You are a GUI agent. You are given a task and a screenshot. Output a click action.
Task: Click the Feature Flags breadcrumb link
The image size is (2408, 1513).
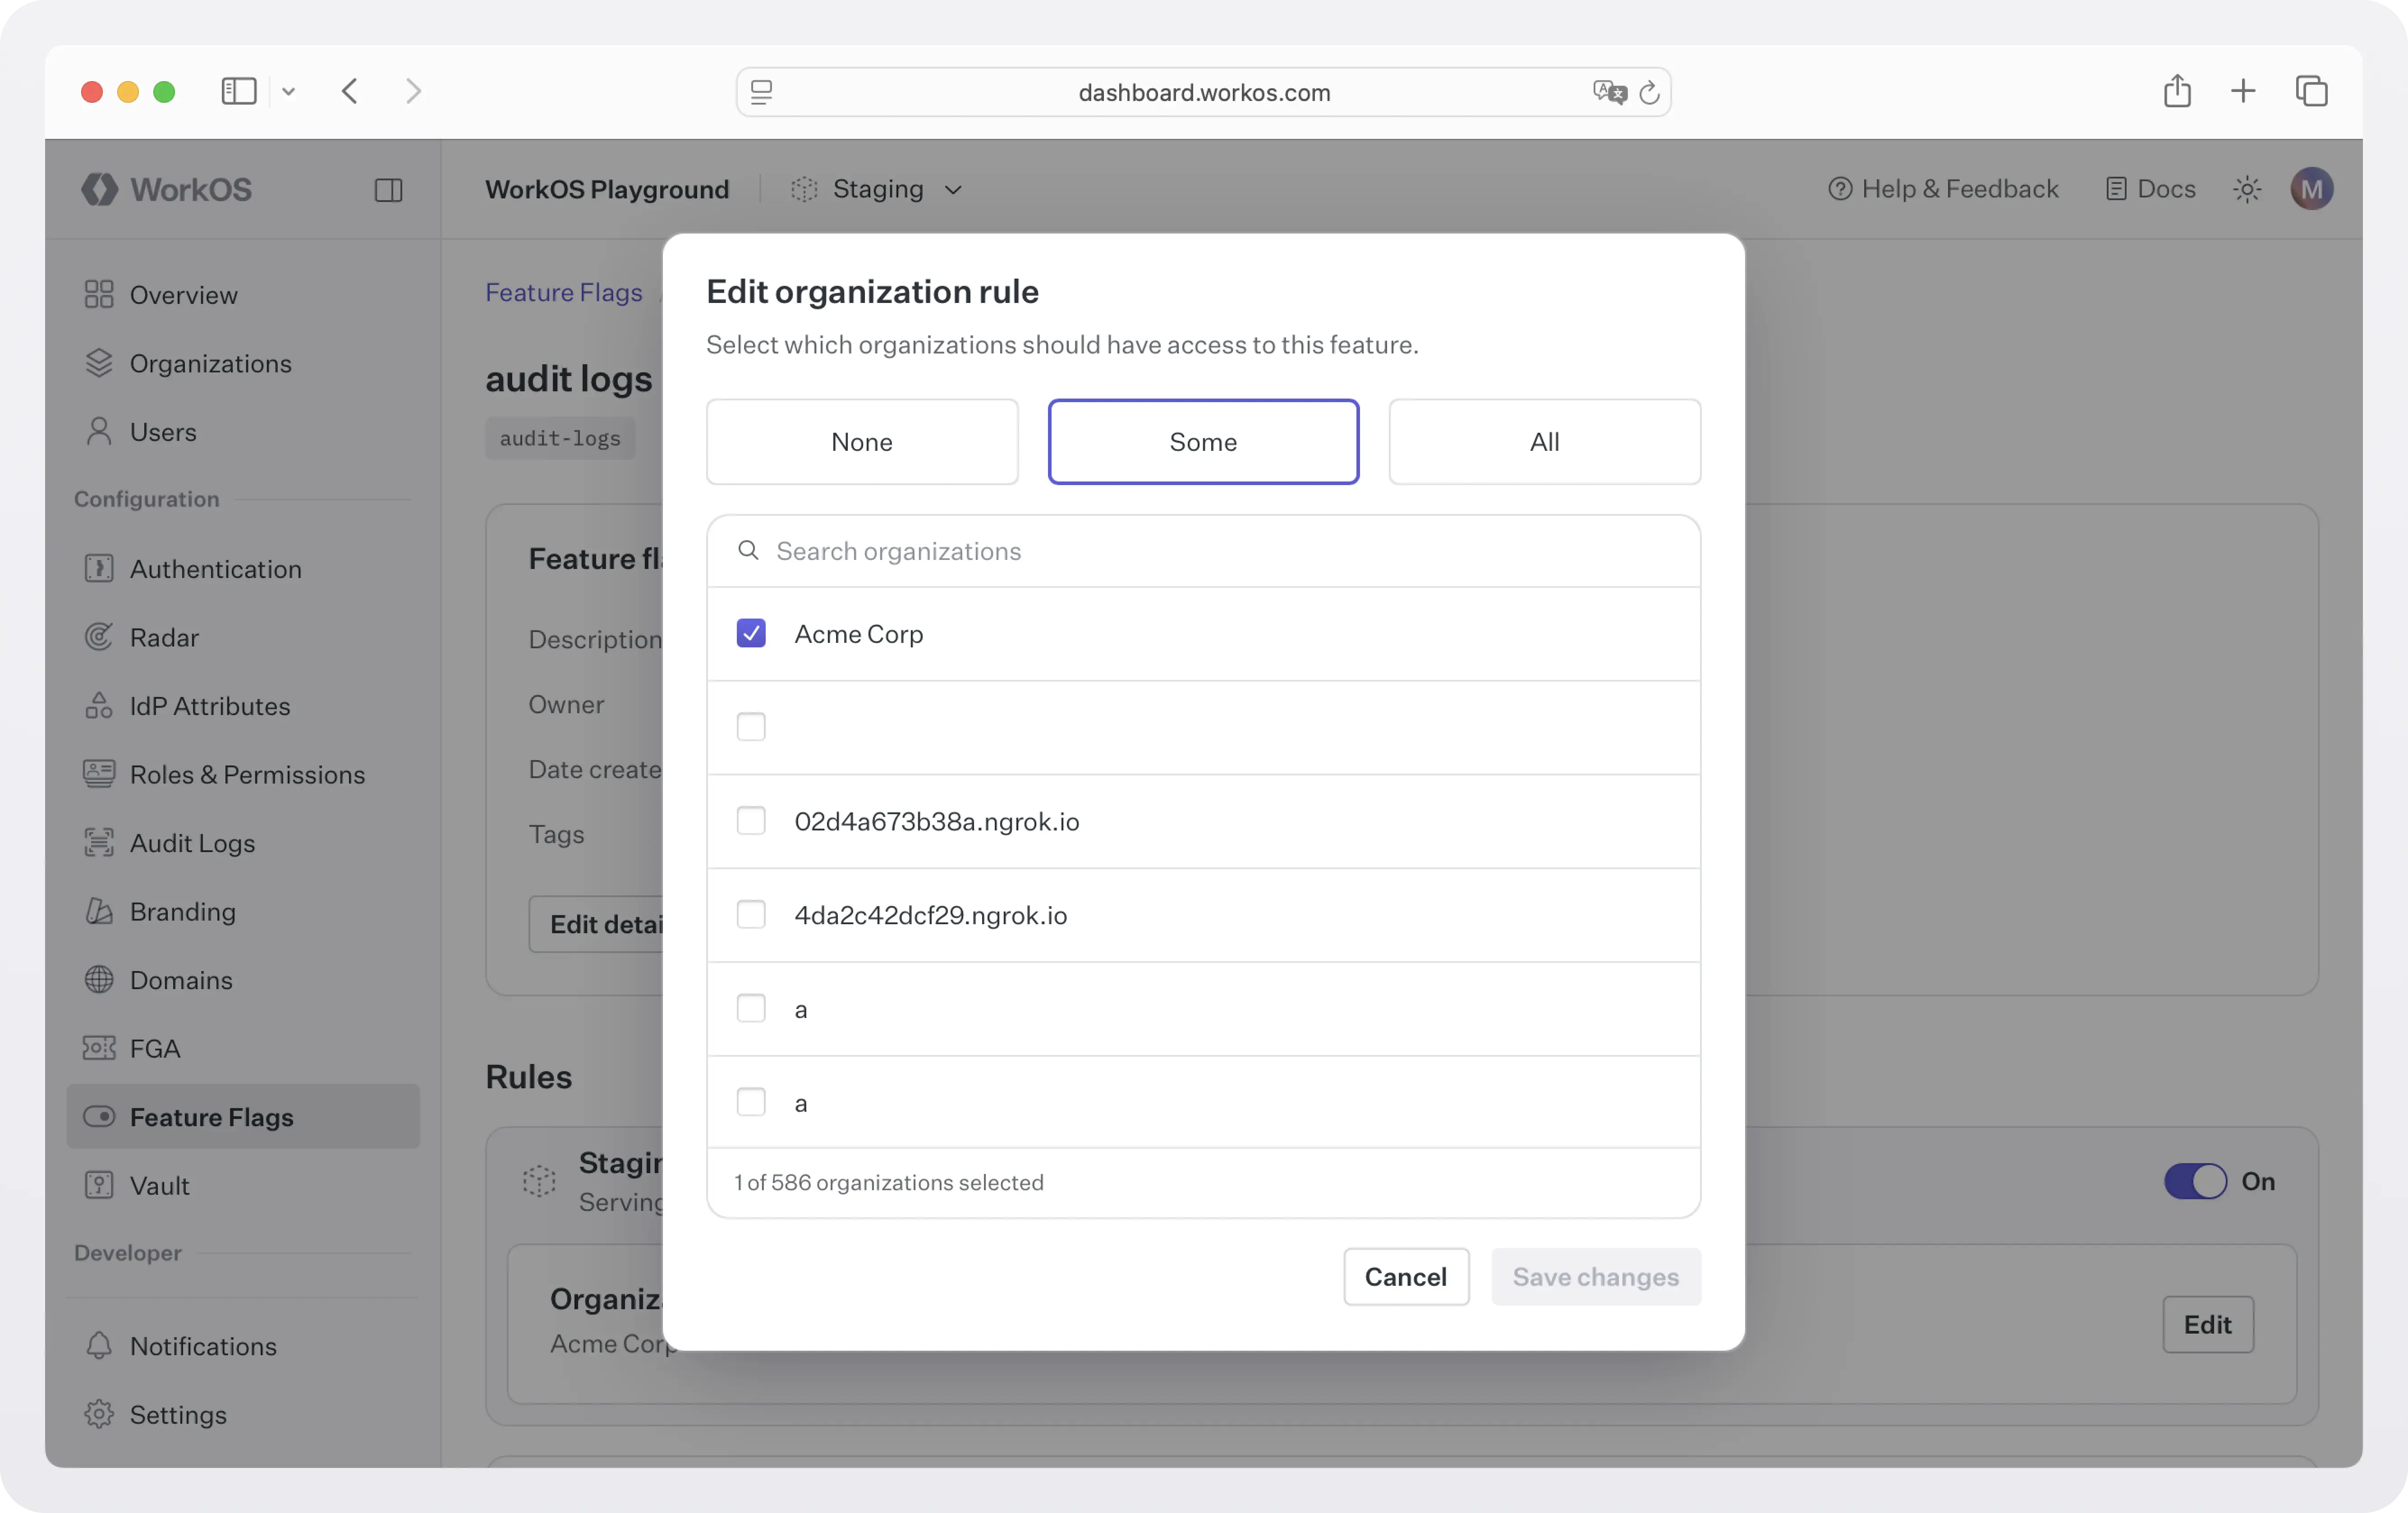pyautogui.click(x=564, y=292)
